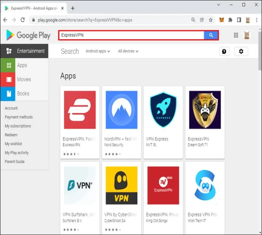Image resolution: width=262 pixels, height=235 pixels.
Task: Click the help question mark button
Action: [224, 51]
